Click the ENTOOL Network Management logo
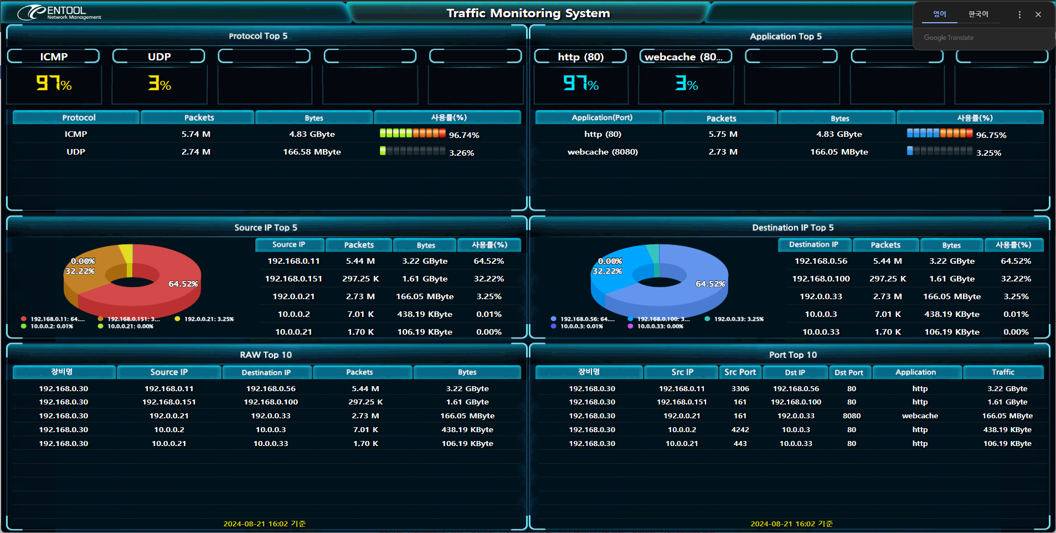Viewport: 1056px width, 533px height. tap(59, 12)
